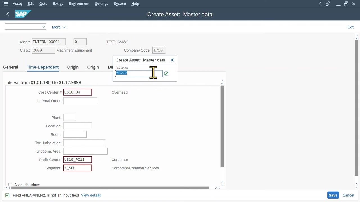Click the lock session icon in title bar

[328, 4]
